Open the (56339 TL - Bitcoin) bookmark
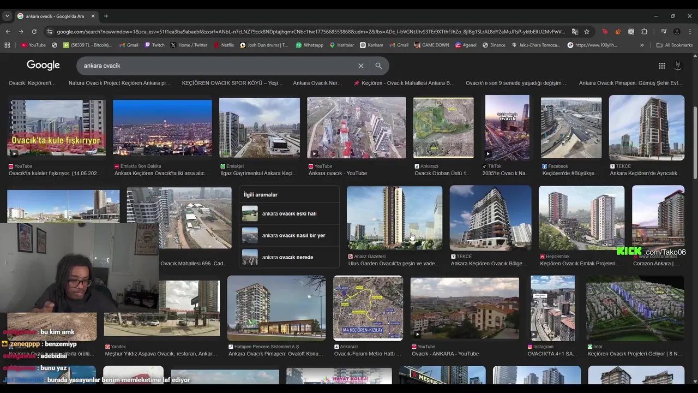 pos(87,45)
